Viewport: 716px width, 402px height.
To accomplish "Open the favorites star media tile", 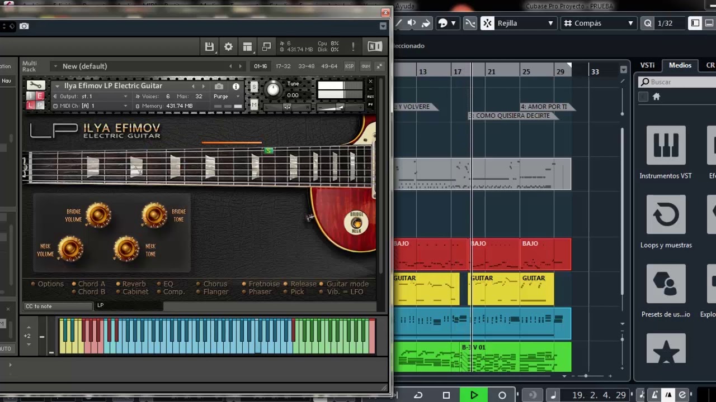I will point(666,349).
